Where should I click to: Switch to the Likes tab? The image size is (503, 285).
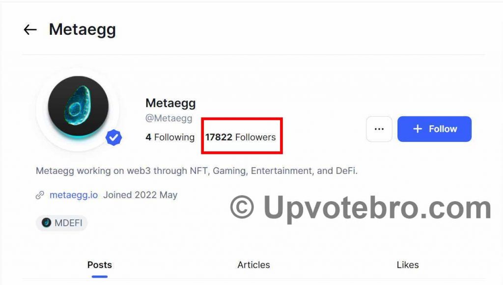click(x=407, y=265)
